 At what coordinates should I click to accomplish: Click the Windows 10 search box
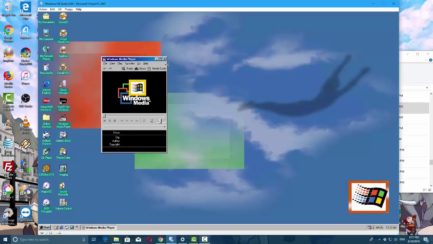(49, 240)
